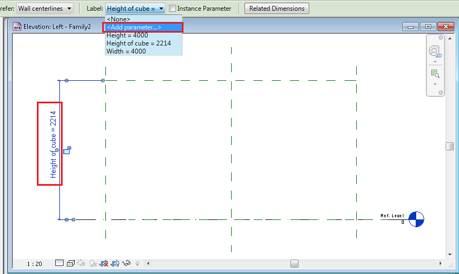Click the greyed Shadows icon
Screen dimensions: 459x274
pyautogui.click(x=93, y=263)
